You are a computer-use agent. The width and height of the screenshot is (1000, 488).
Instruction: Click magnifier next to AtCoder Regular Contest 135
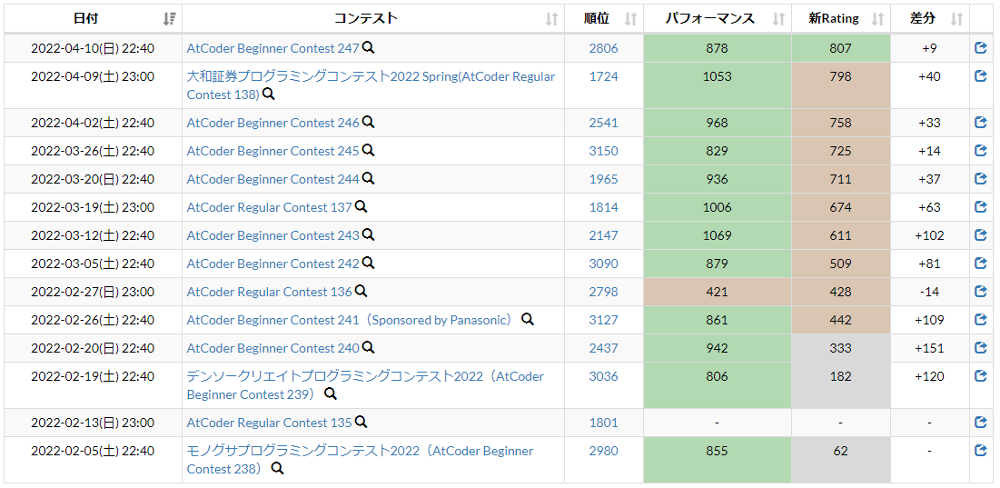361,422
